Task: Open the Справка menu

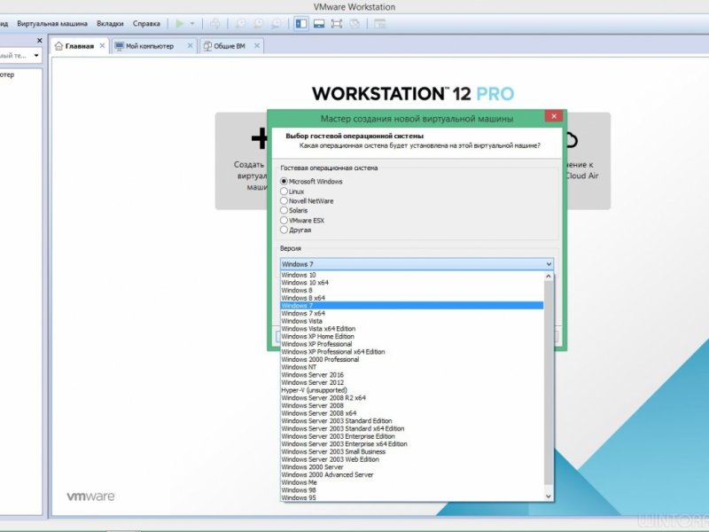Action: click(x=146, y=24)
